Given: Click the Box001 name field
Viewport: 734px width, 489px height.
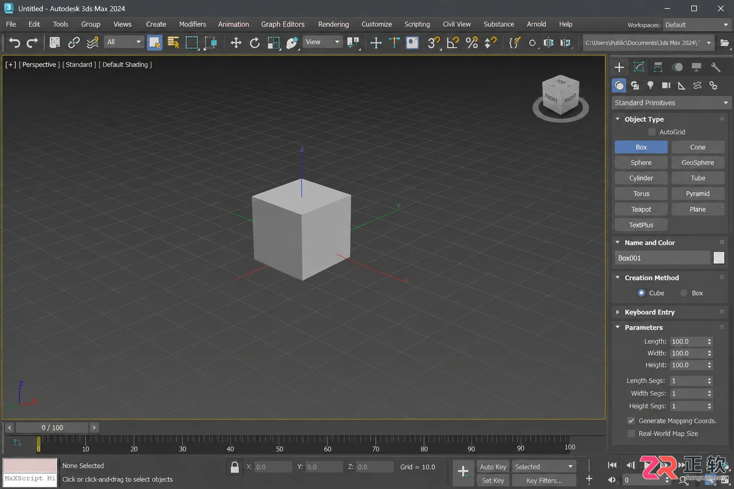Looking at the screenshot, I should pyautogui.click(x=663, y=258).
